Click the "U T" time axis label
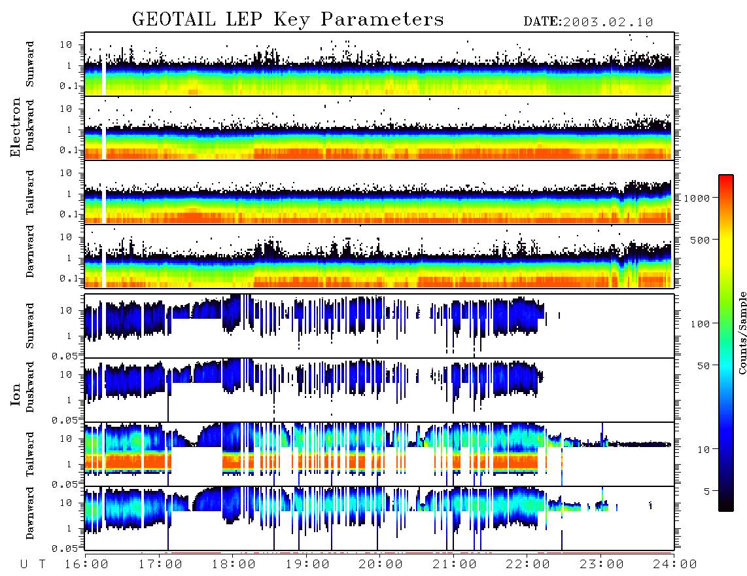The height and width of the screenshot is (576, 747). pos(33,565)
